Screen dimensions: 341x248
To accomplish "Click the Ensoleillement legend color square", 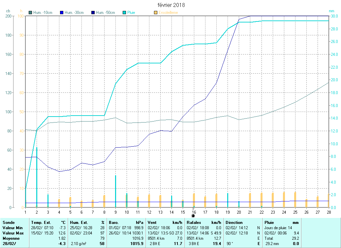I will point(156,13).
